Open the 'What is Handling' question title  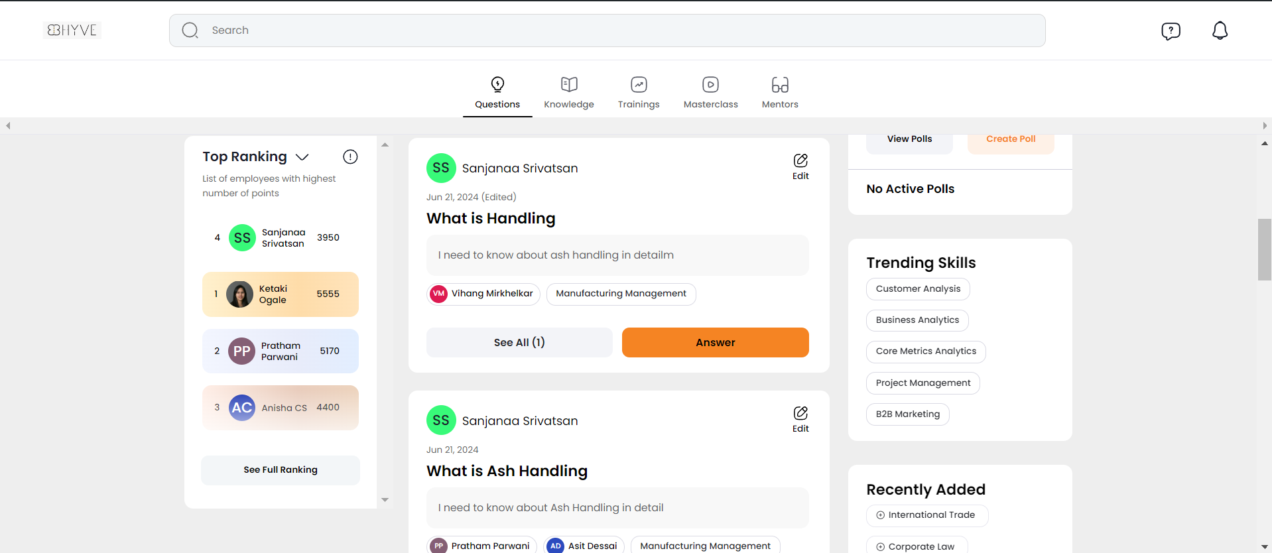(x=491, y=218)
